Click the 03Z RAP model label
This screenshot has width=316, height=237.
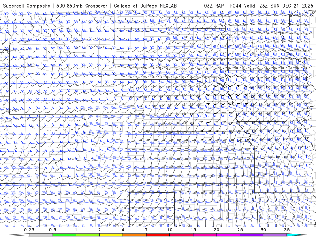pyautogui.click(x=214, y=6)
